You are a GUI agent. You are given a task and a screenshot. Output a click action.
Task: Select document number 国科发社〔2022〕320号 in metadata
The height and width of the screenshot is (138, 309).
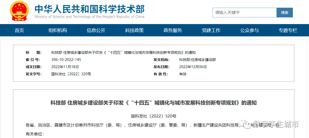coord(71,74)
